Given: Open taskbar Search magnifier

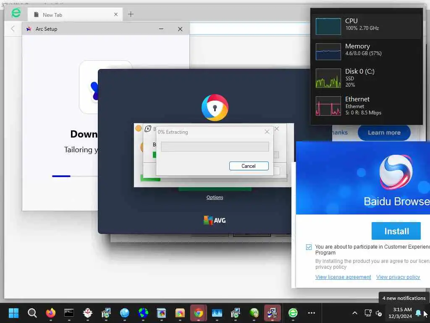Looking at the screenshot, I should [32, 313].
